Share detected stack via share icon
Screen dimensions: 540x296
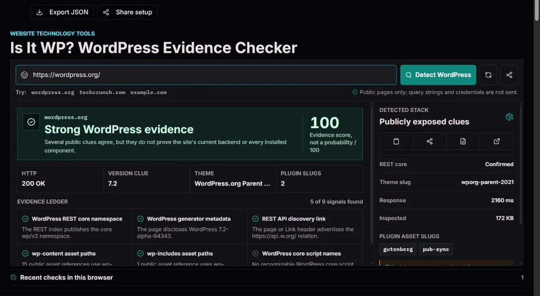tap(429, 141)
